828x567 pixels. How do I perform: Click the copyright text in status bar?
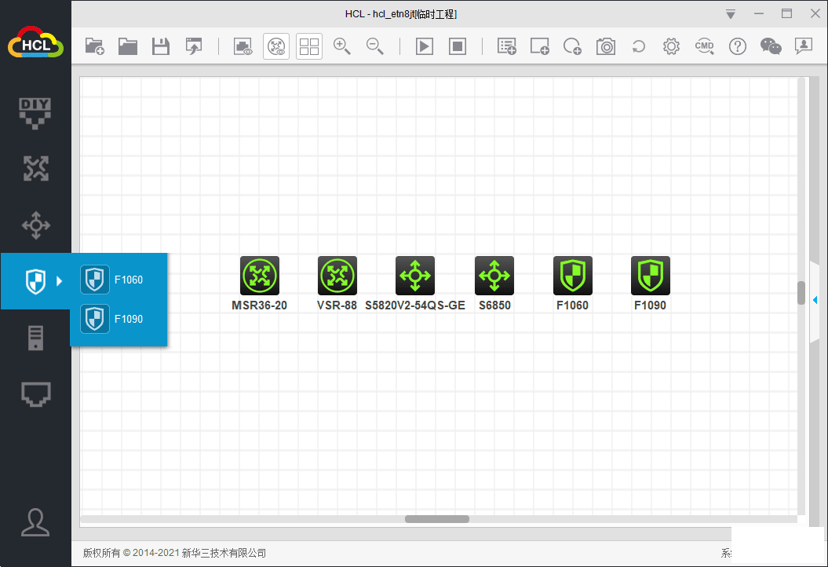pyautogui.click(x=174, y=553)
